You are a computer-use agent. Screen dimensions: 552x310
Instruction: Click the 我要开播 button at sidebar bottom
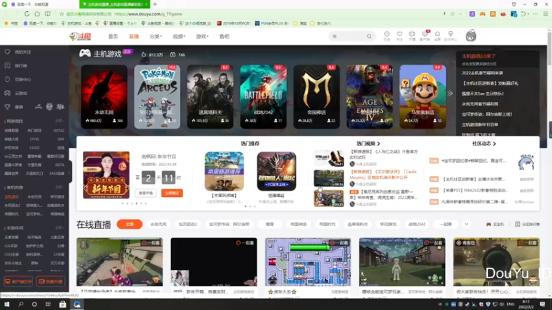point(50,281)
